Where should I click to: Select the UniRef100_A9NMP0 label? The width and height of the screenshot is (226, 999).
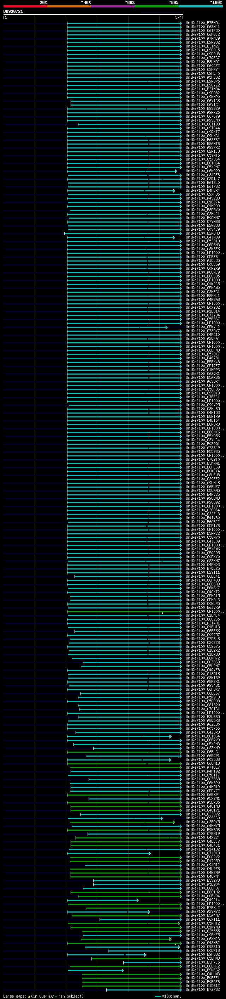[x=202, y=97]
